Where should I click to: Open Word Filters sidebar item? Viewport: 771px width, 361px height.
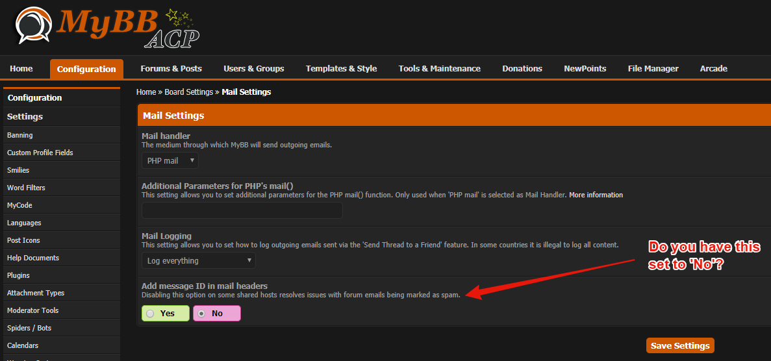tap(62, 188)
